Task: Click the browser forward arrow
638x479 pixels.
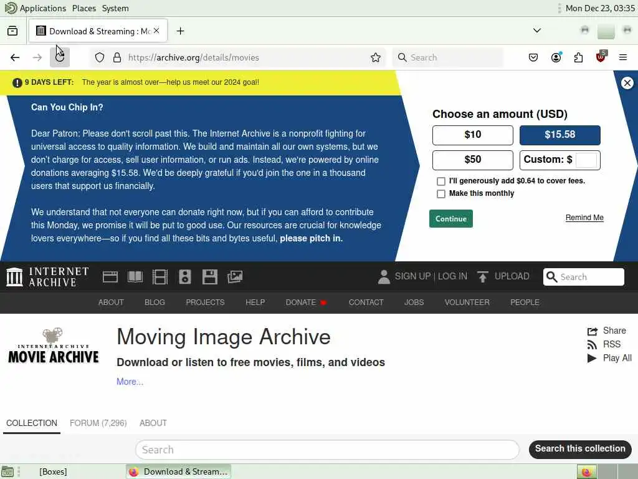Action: [x=37, y=57]
